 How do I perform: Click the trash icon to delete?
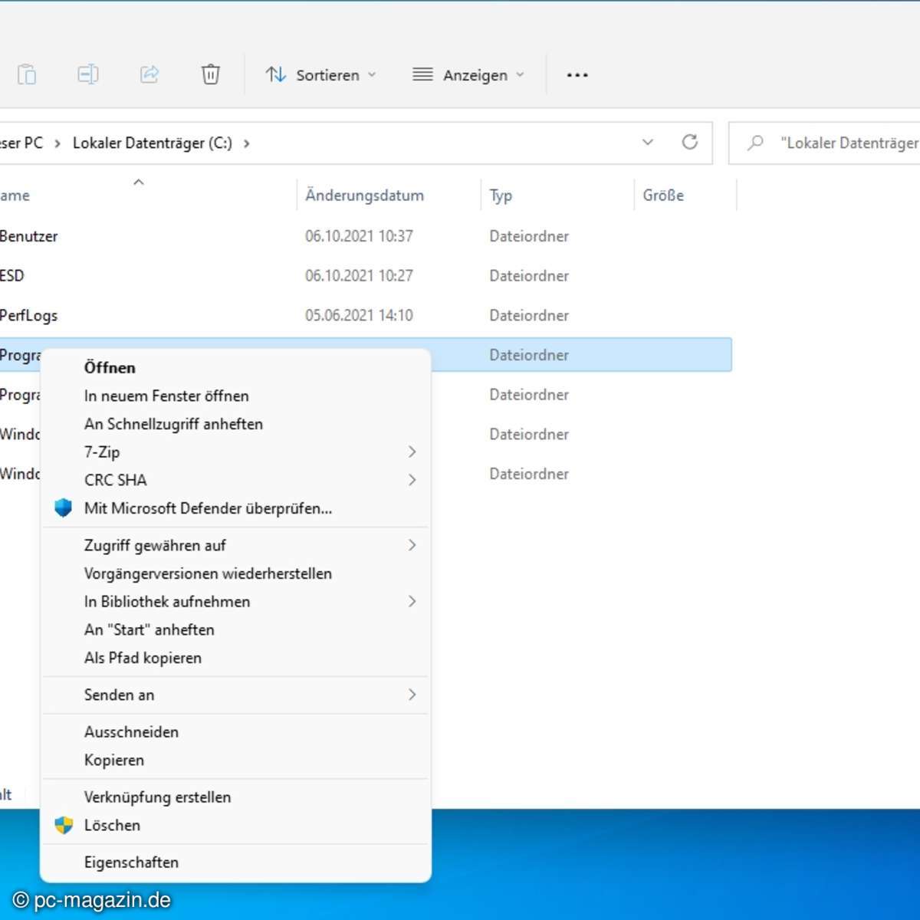[210, 74]
